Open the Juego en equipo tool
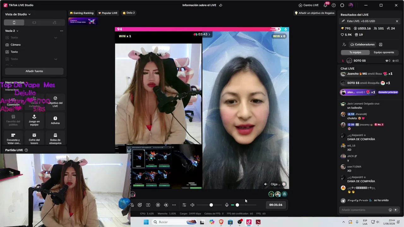This screenshot has width=404, height=227. [34, 120]
